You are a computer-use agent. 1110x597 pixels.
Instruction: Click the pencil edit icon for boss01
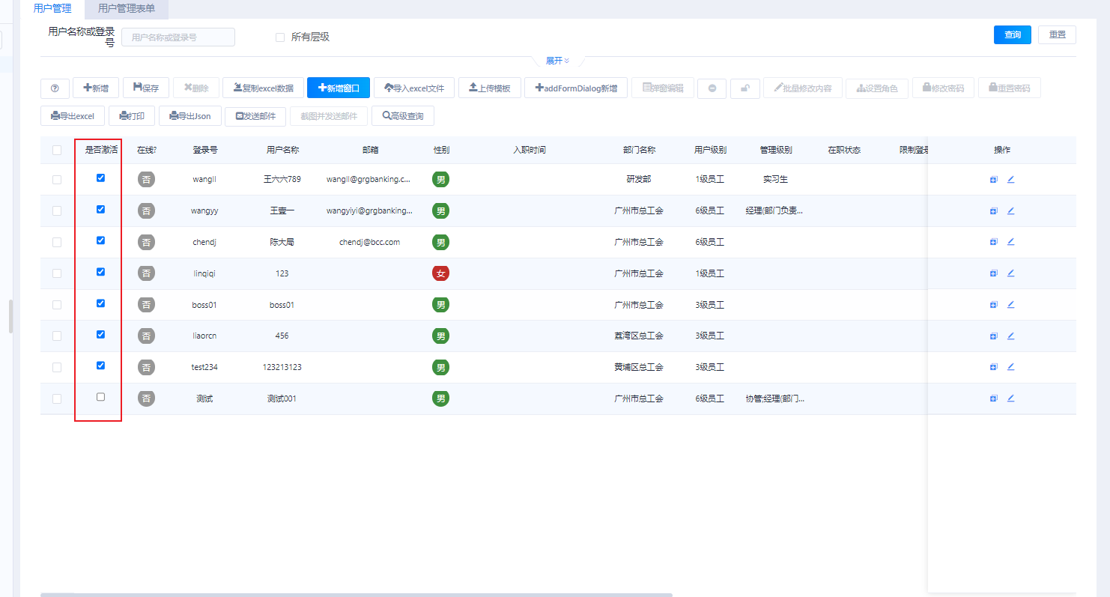1010,305
